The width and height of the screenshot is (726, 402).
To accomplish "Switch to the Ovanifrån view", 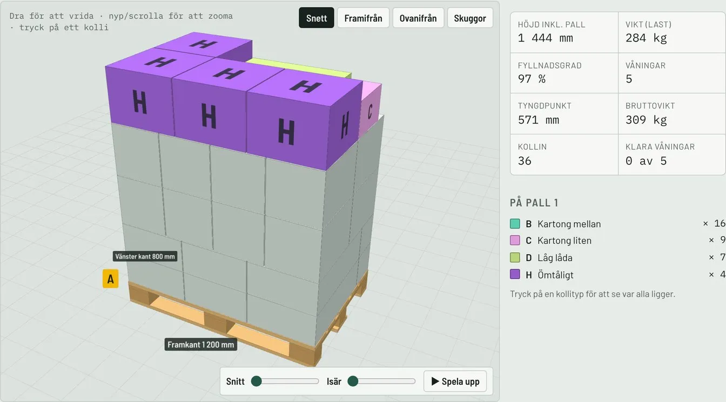I will tap(418, 18).
